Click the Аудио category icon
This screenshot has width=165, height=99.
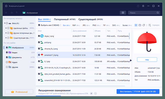tap(10, 62)
